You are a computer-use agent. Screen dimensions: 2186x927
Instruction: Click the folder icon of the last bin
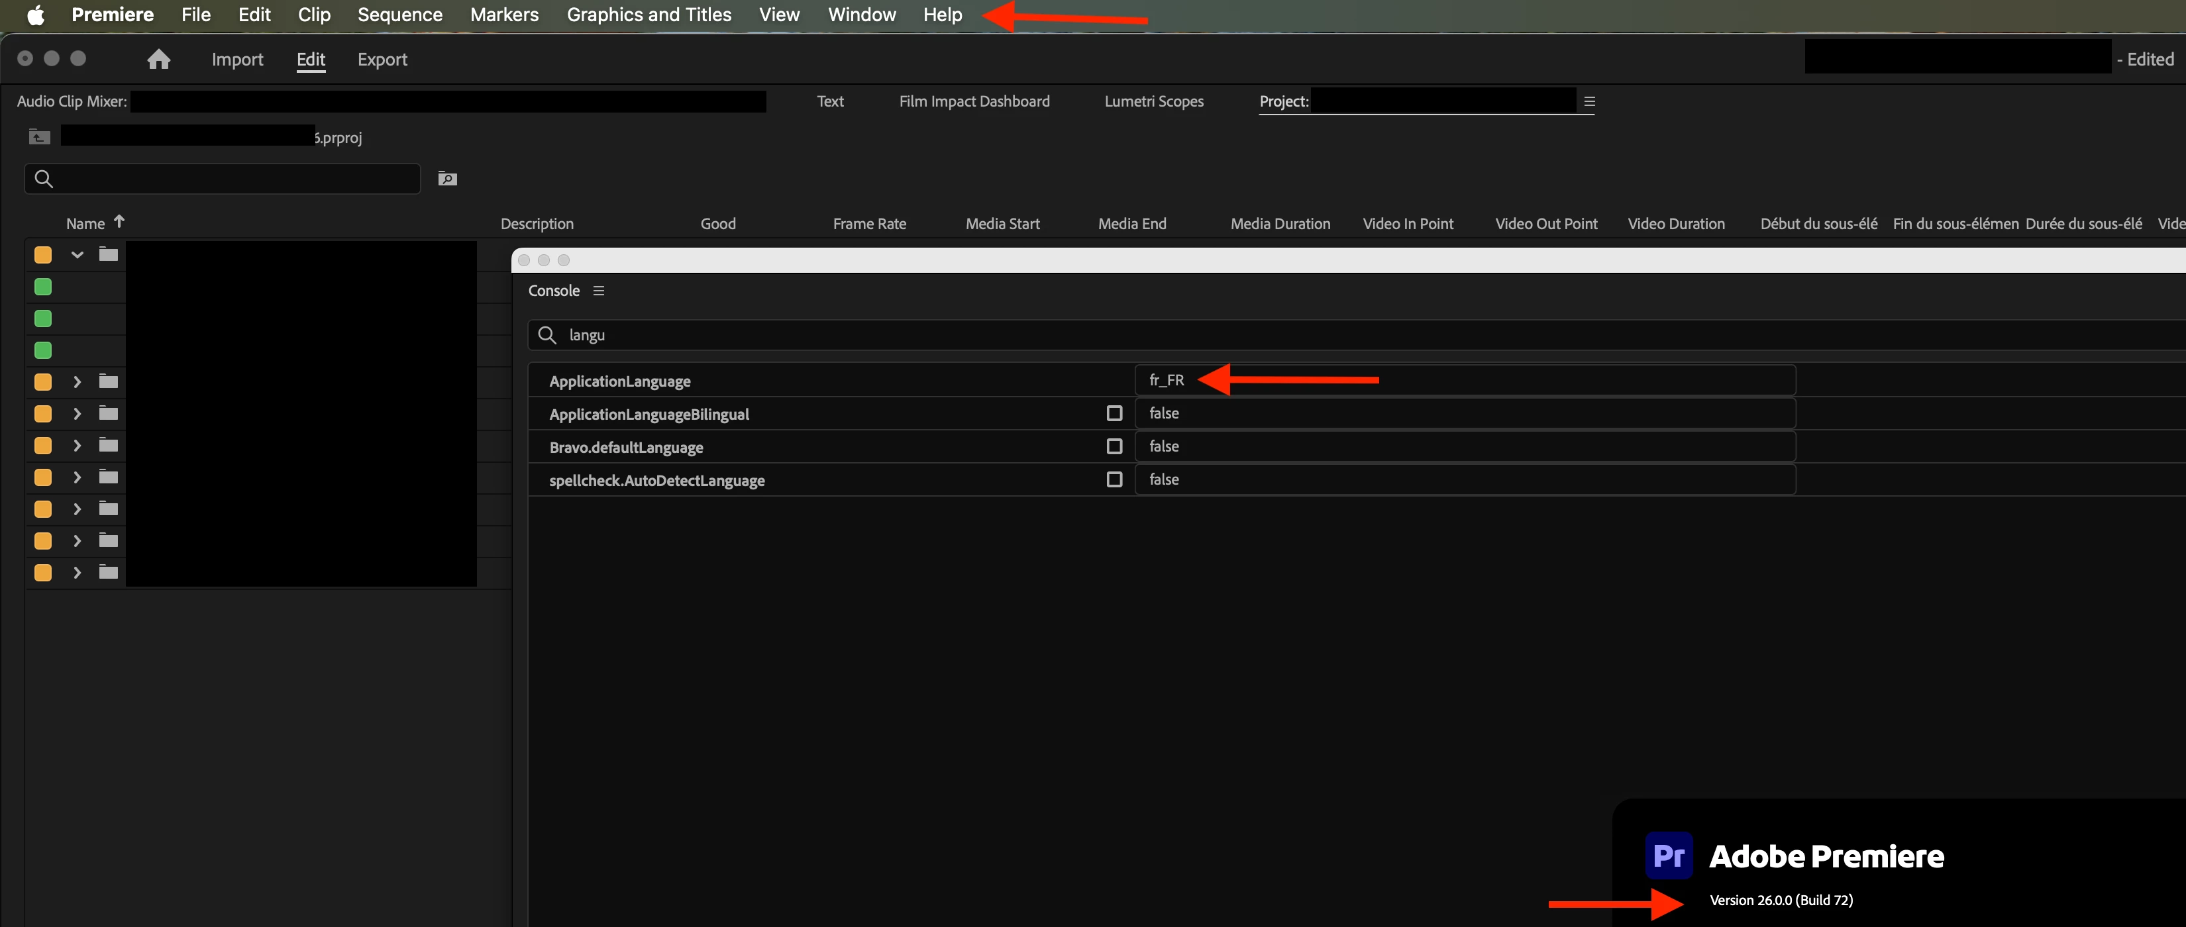click(x=108, y=571)
